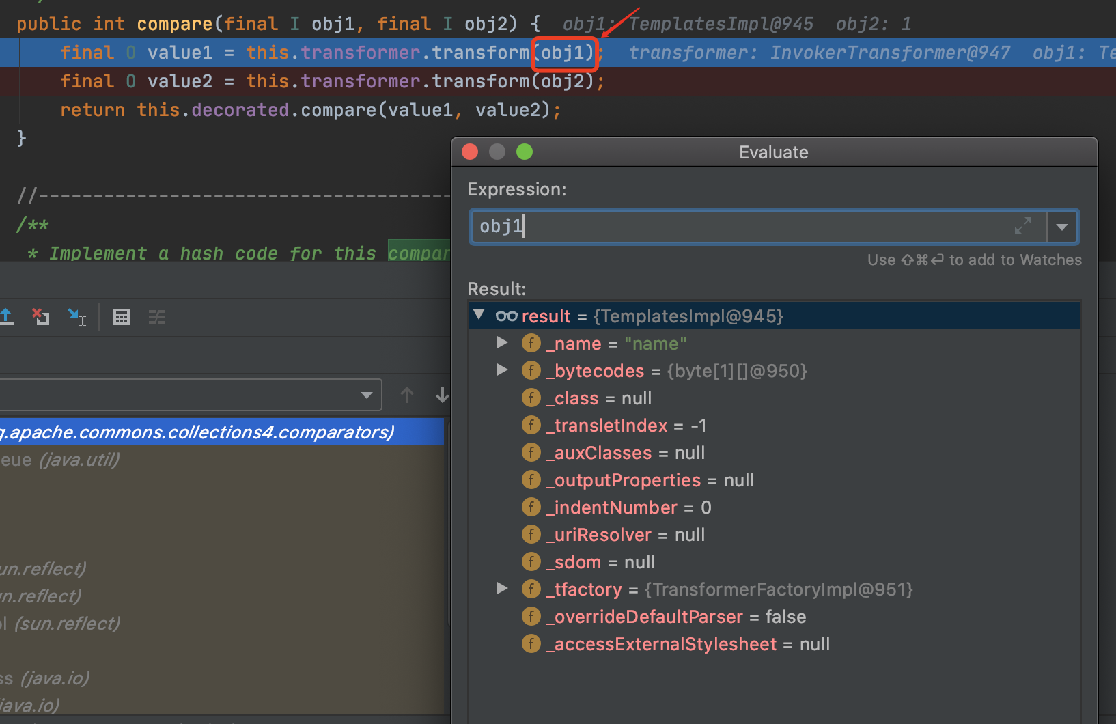Click the Step Out debugger icon
The width and height of the screenshot is (1116, 724).
coord(7,316)
